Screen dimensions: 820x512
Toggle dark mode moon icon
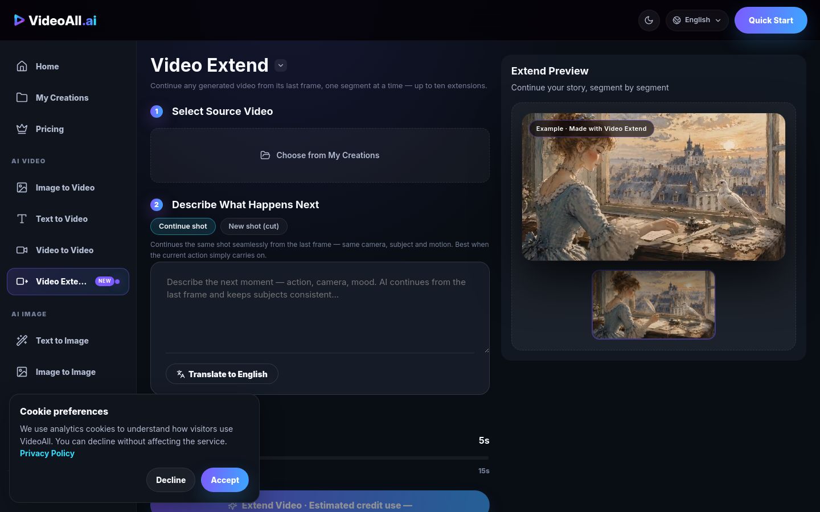(649, 20)
